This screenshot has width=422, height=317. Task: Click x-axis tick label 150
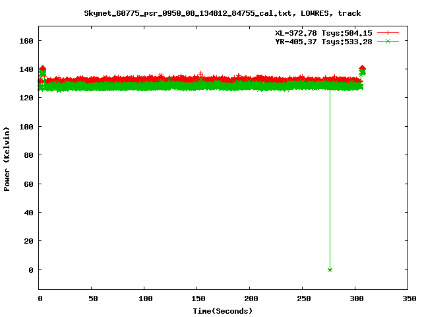click(x=198, y=299)
